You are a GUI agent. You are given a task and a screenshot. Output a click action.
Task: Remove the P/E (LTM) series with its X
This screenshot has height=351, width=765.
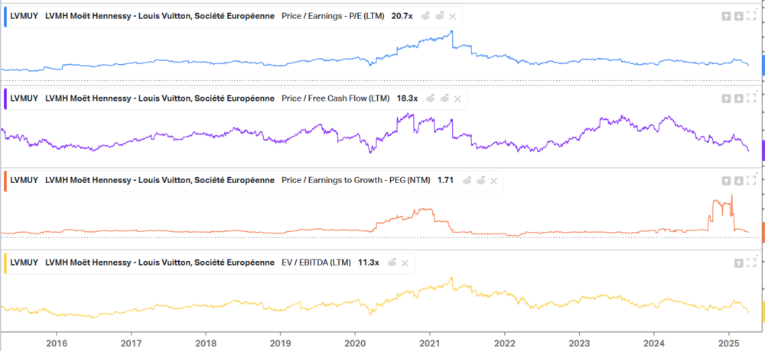pos(453,16)
